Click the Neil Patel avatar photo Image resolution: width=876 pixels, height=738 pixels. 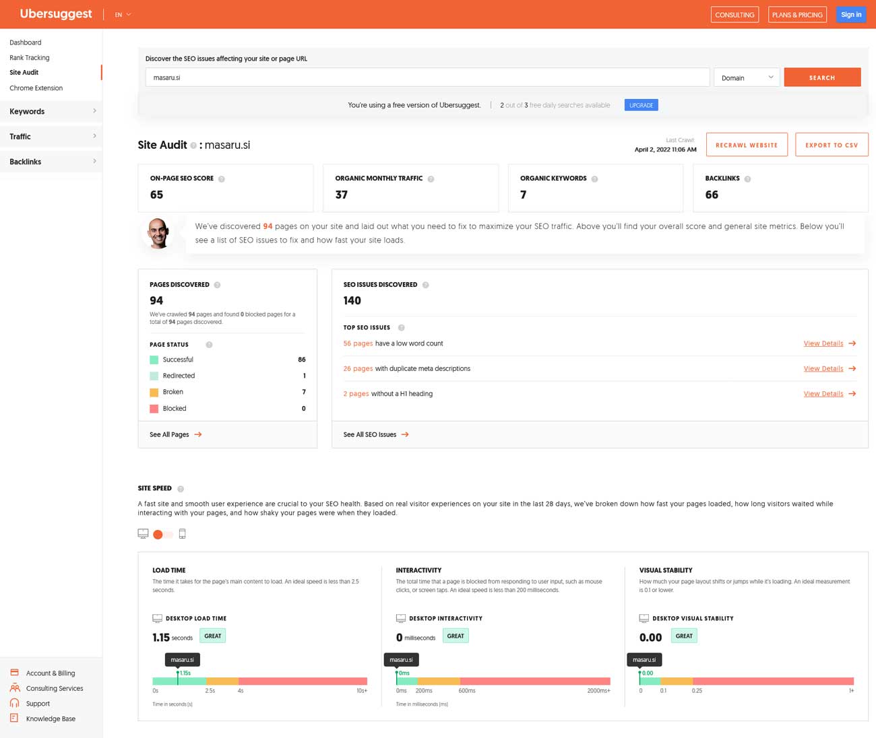[159, 234]
